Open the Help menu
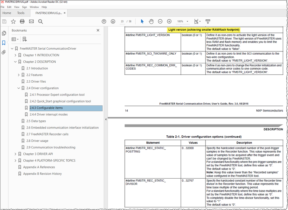 pyautogui.click(x=44, y=7)
